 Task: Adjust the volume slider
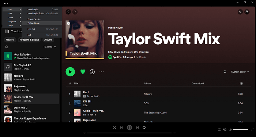[x=241, y=130]
